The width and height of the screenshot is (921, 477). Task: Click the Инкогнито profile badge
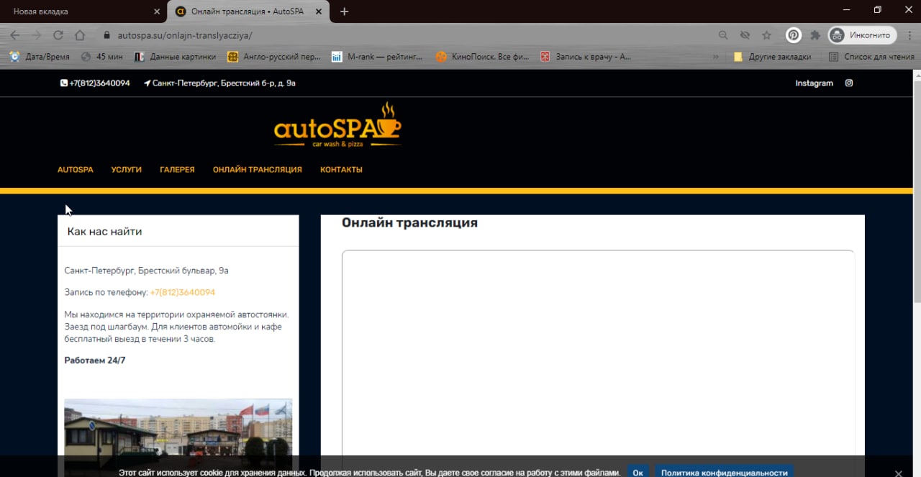tap(862, 35)
